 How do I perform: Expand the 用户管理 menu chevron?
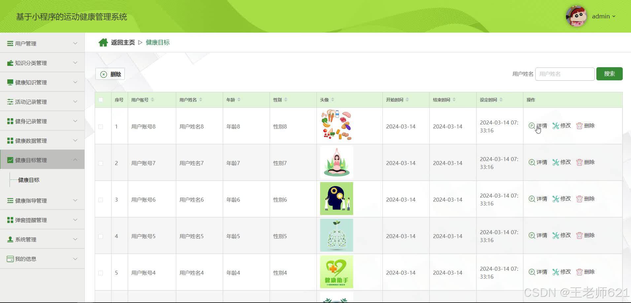point(75,43)
